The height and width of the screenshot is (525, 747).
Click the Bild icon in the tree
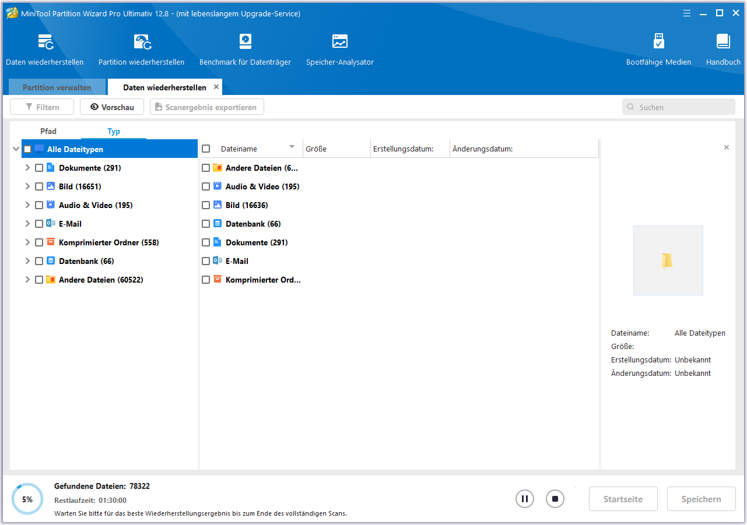tap(50, 186)
